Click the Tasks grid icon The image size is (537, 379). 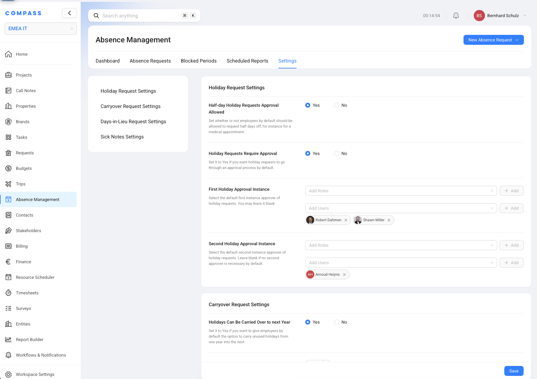click(8, 137)
